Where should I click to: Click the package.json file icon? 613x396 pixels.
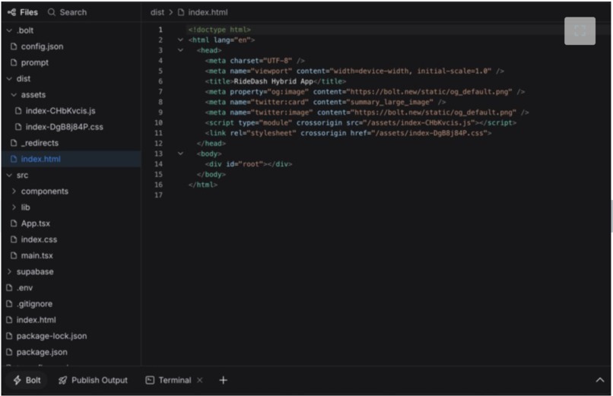point(9,352)
